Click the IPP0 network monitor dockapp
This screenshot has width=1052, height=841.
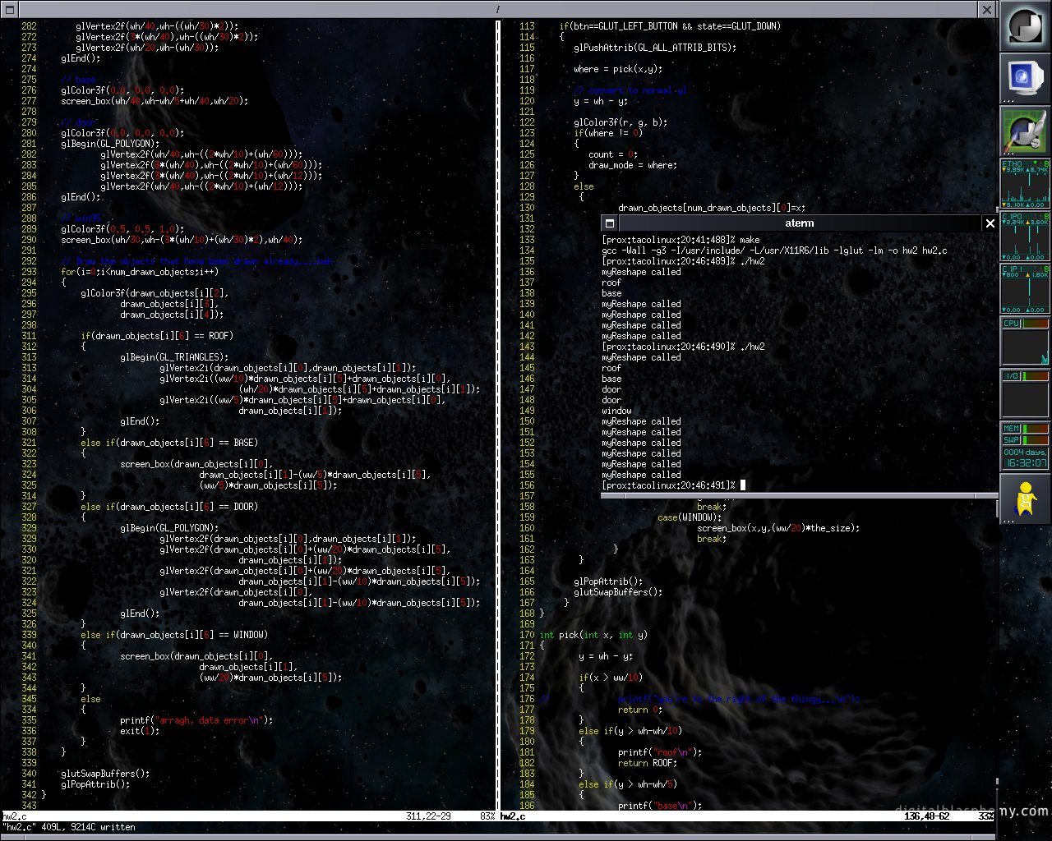click(x=1025, y=237)
